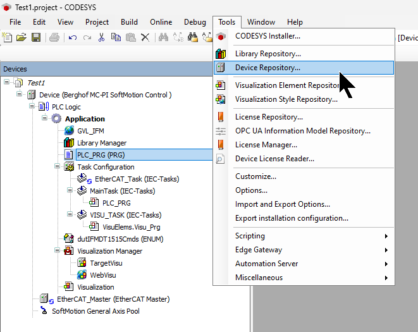Screen dimensions: 418x332
Task: Select PLC_PRG (PRG) in device tree
Action: 101,155
